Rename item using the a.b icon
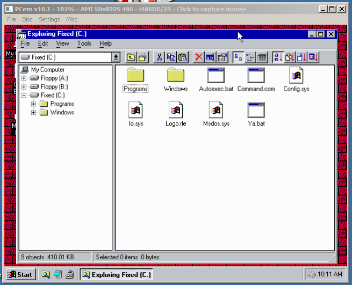Image resolution: width=352 pixels, height=285 pixels. [210, 57]
